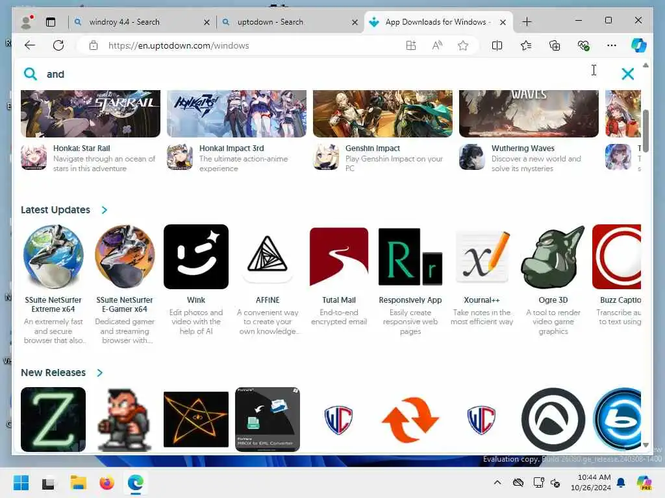Viewport: 665px width, 498px height.
Task: Go back with the browser back arrow
Action: point(30,45)
